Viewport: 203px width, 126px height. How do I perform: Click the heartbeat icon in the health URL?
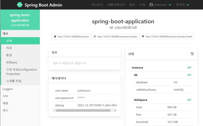(x=143, y=36)
